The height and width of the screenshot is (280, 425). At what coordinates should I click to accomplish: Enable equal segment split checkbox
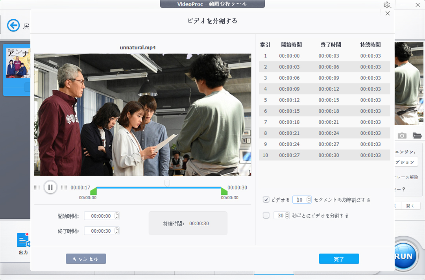pyautogui.click(x=266, y=200)
